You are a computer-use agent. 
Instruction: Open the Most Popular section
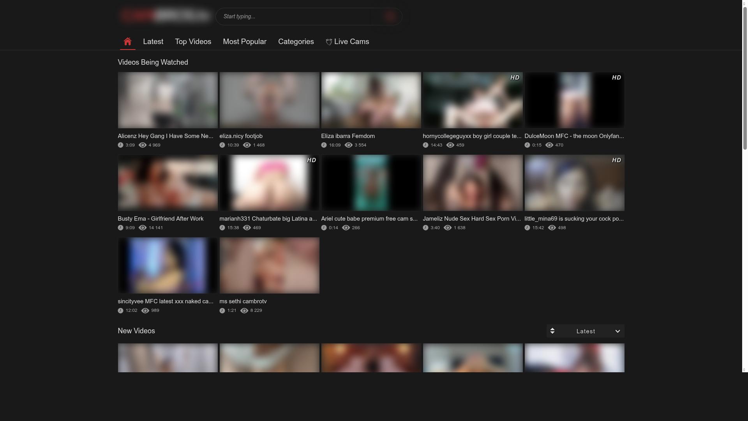pyautogui.click(x=244, y=41)
